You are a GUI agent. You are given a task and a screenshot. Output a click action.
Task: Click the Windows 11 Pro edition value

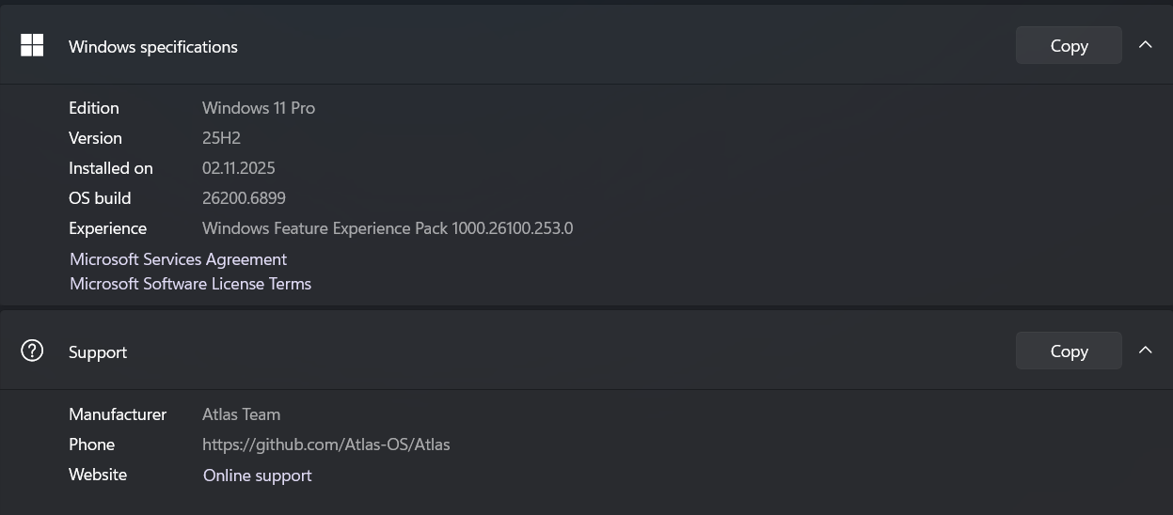(x=259, y=108)
